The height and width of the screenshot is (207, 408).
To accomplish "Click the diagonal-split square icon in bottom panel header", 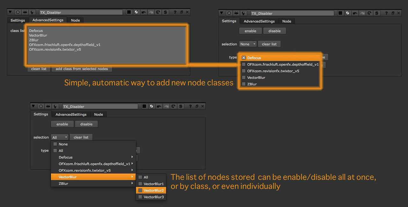I will click(x=151, y=106).
